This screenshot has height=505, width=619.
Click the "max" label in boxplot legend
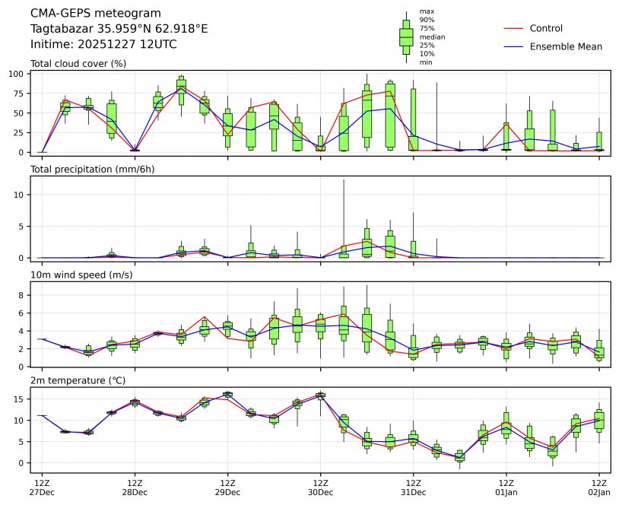click(x=427, y=11)
